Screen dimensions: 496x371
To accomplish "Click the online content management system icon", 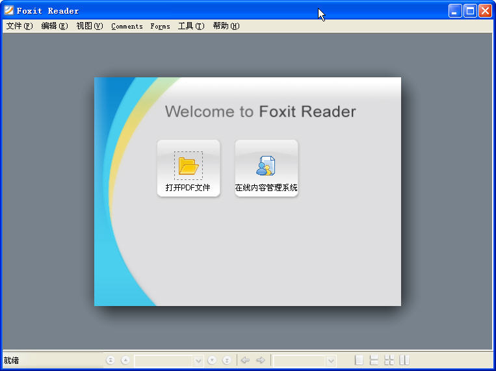I will [266, 166].
